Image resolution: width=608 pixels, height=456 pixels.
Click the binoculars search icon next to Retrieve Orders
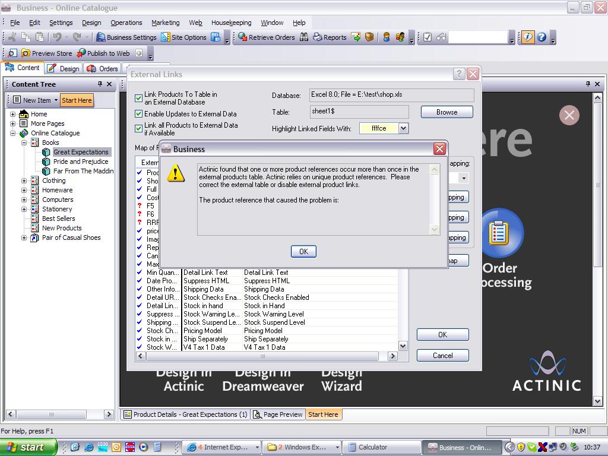(x=304, y=37)
